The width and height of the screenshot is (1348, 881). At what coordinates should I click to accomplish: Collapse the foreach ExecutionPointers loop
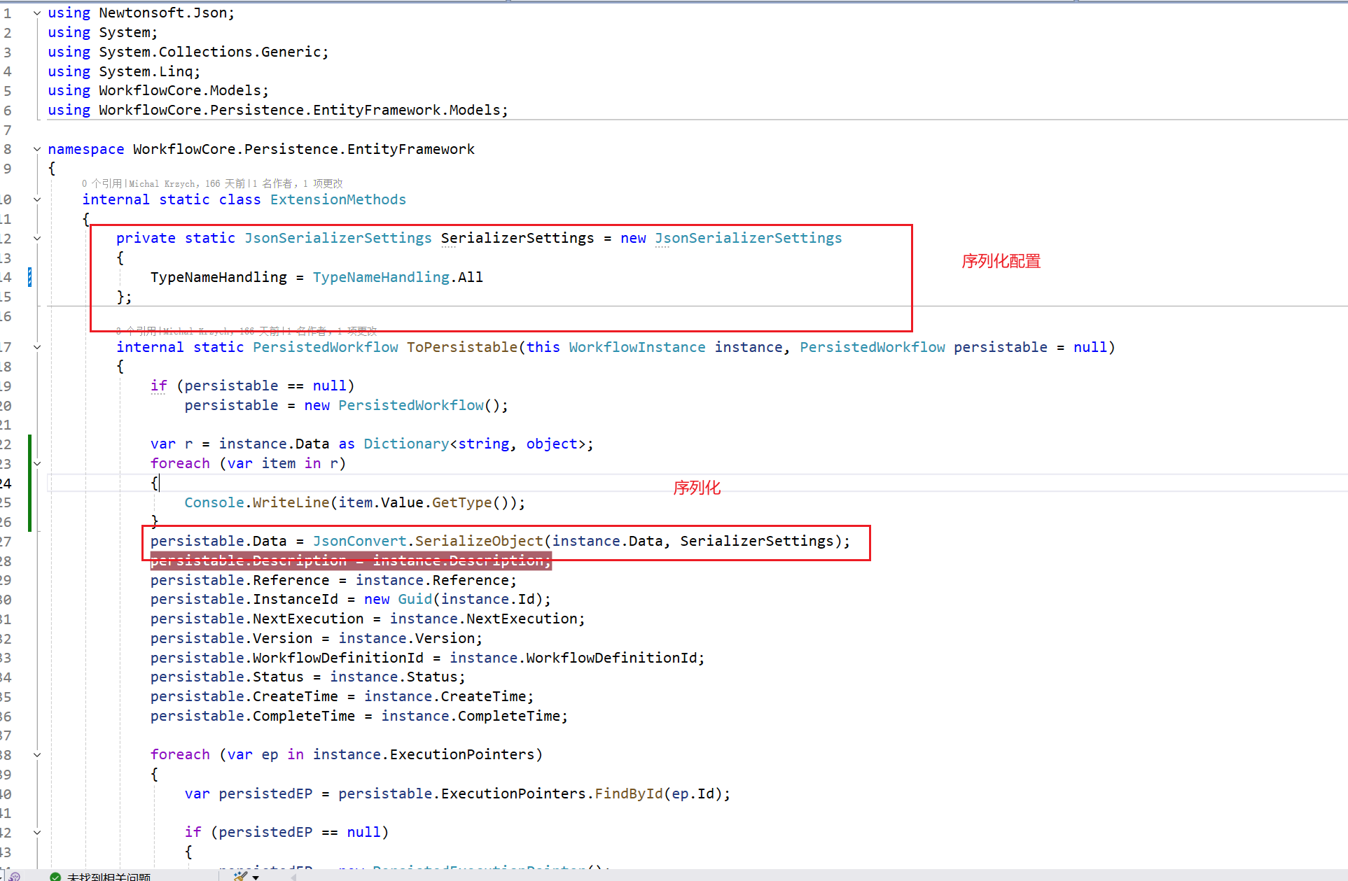(37, 754)
